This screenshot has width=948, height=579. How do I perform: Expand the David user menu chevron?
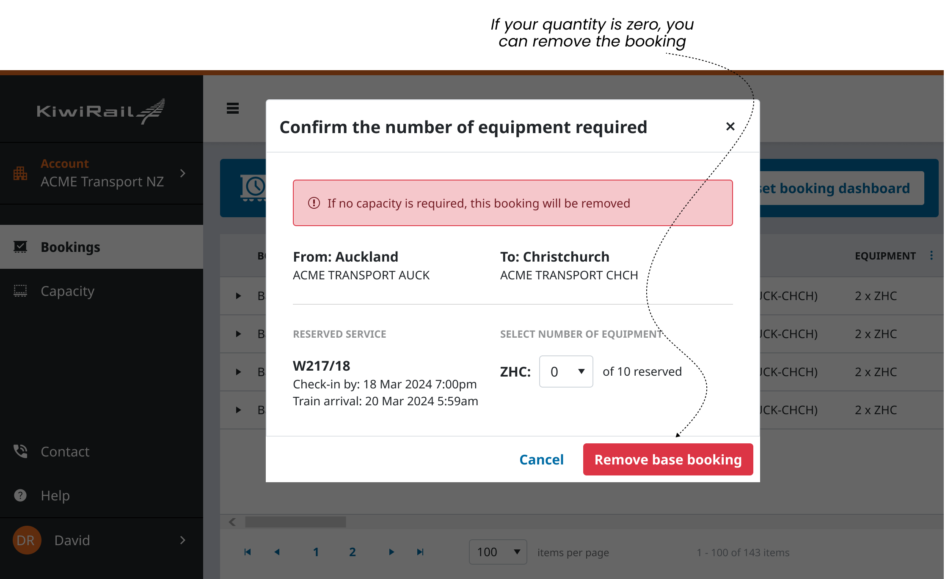pyautogui.click(x=183, y=540)
